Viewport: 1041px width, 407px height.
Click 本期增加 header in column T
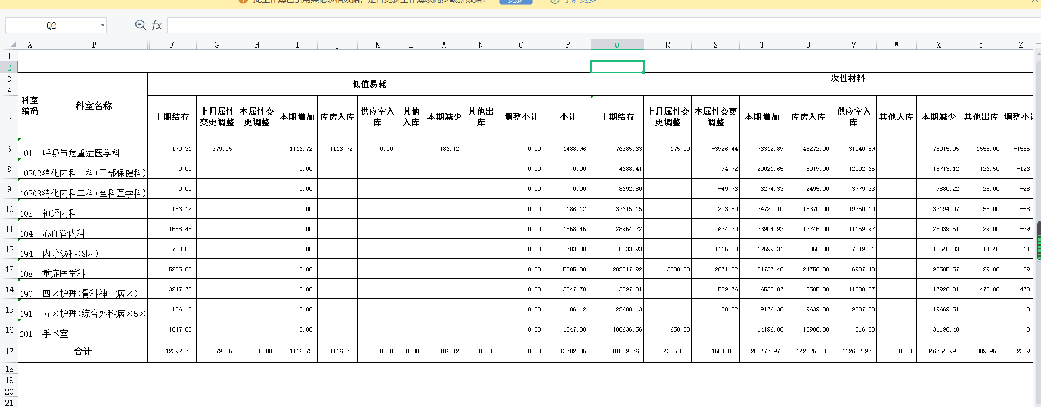pos(762,117)
